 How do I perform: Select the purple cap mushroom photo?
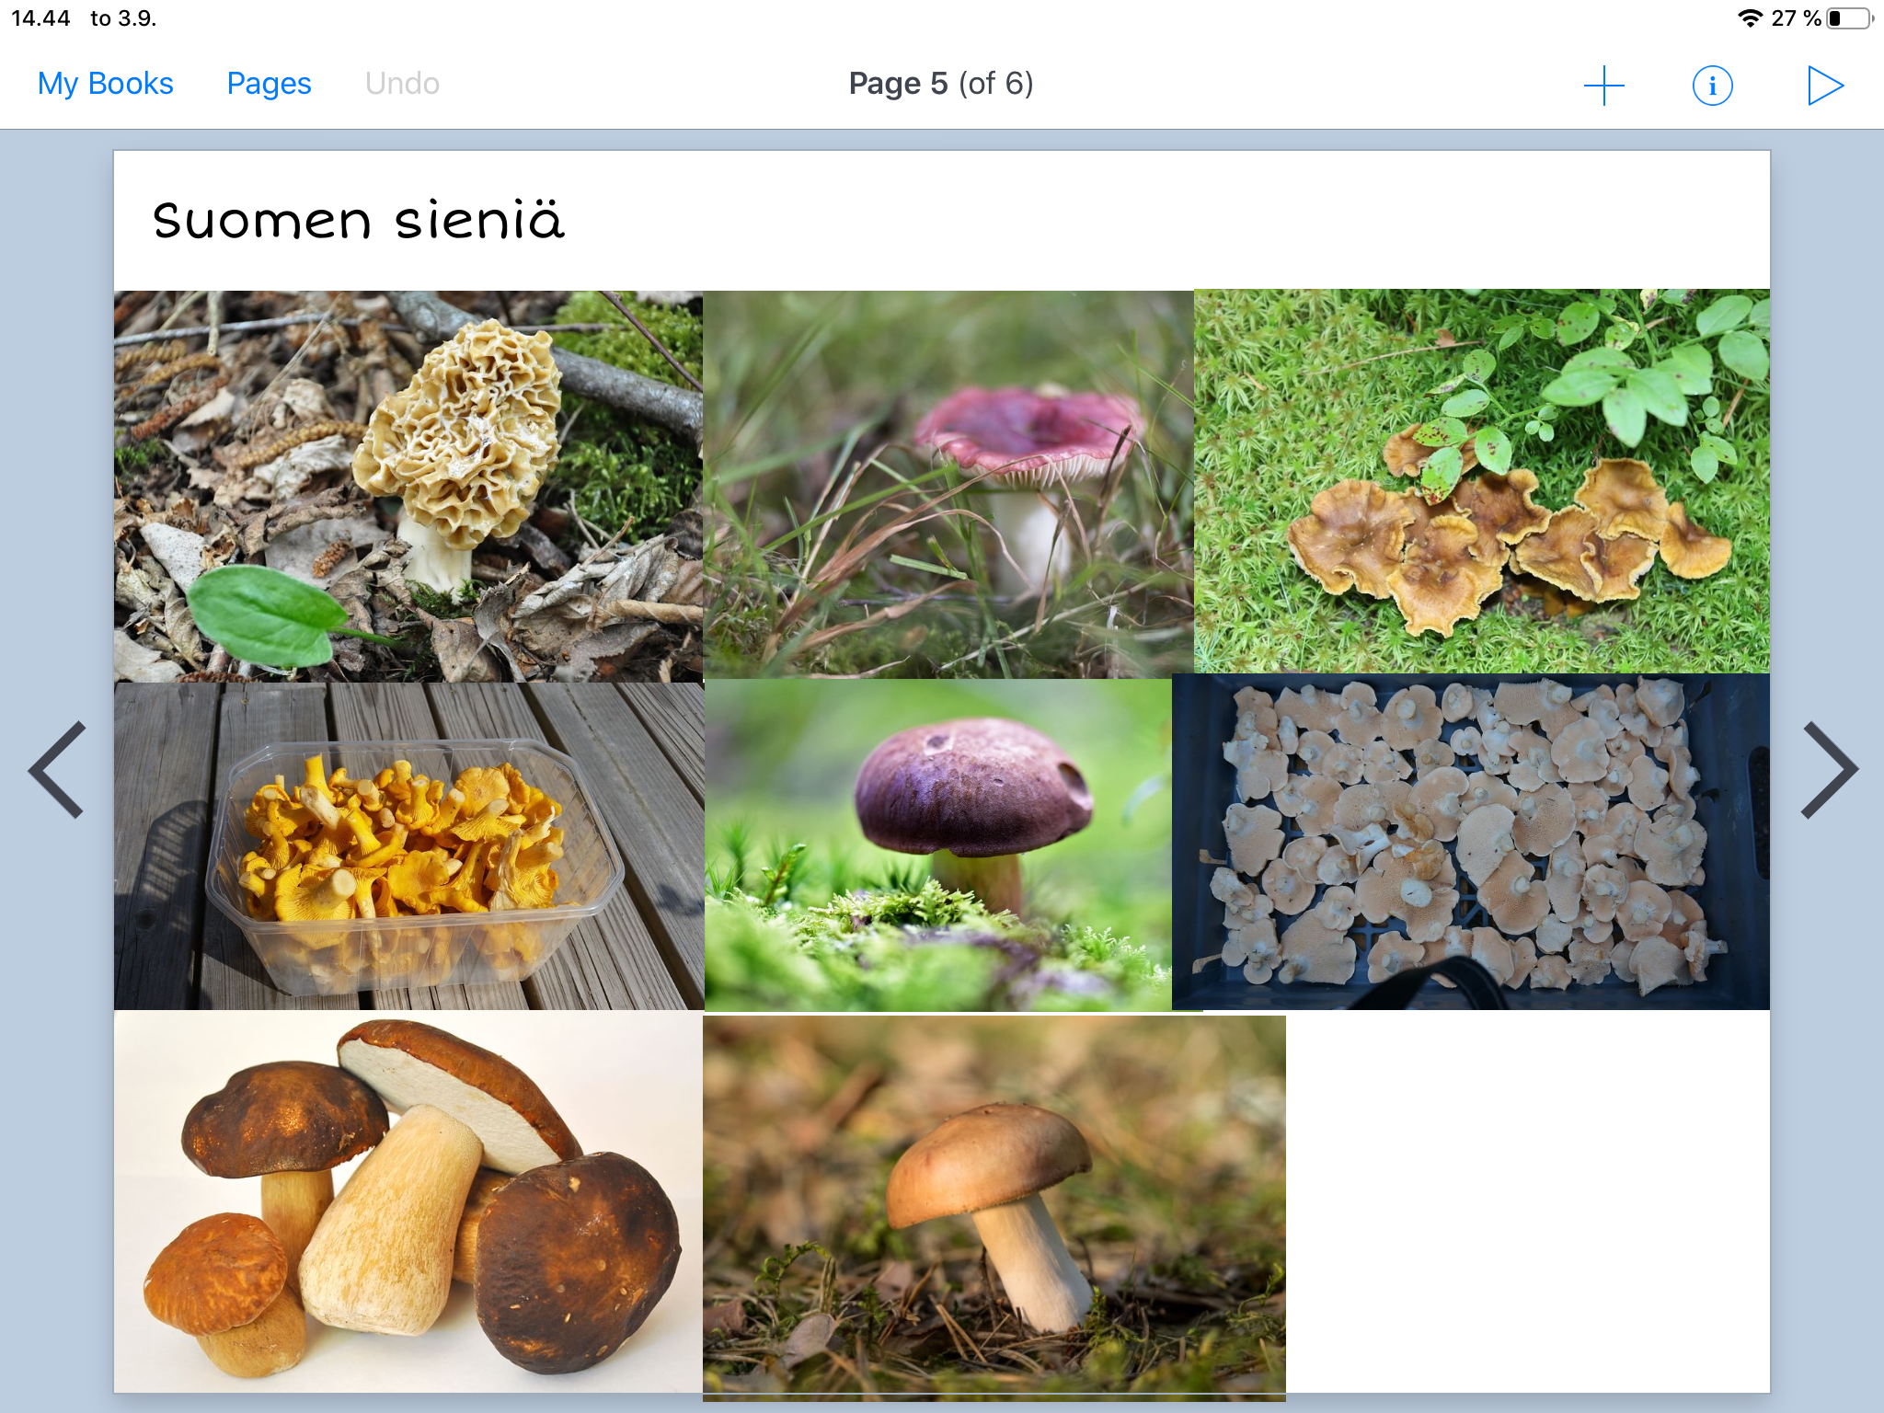click(x=936, y=844)
